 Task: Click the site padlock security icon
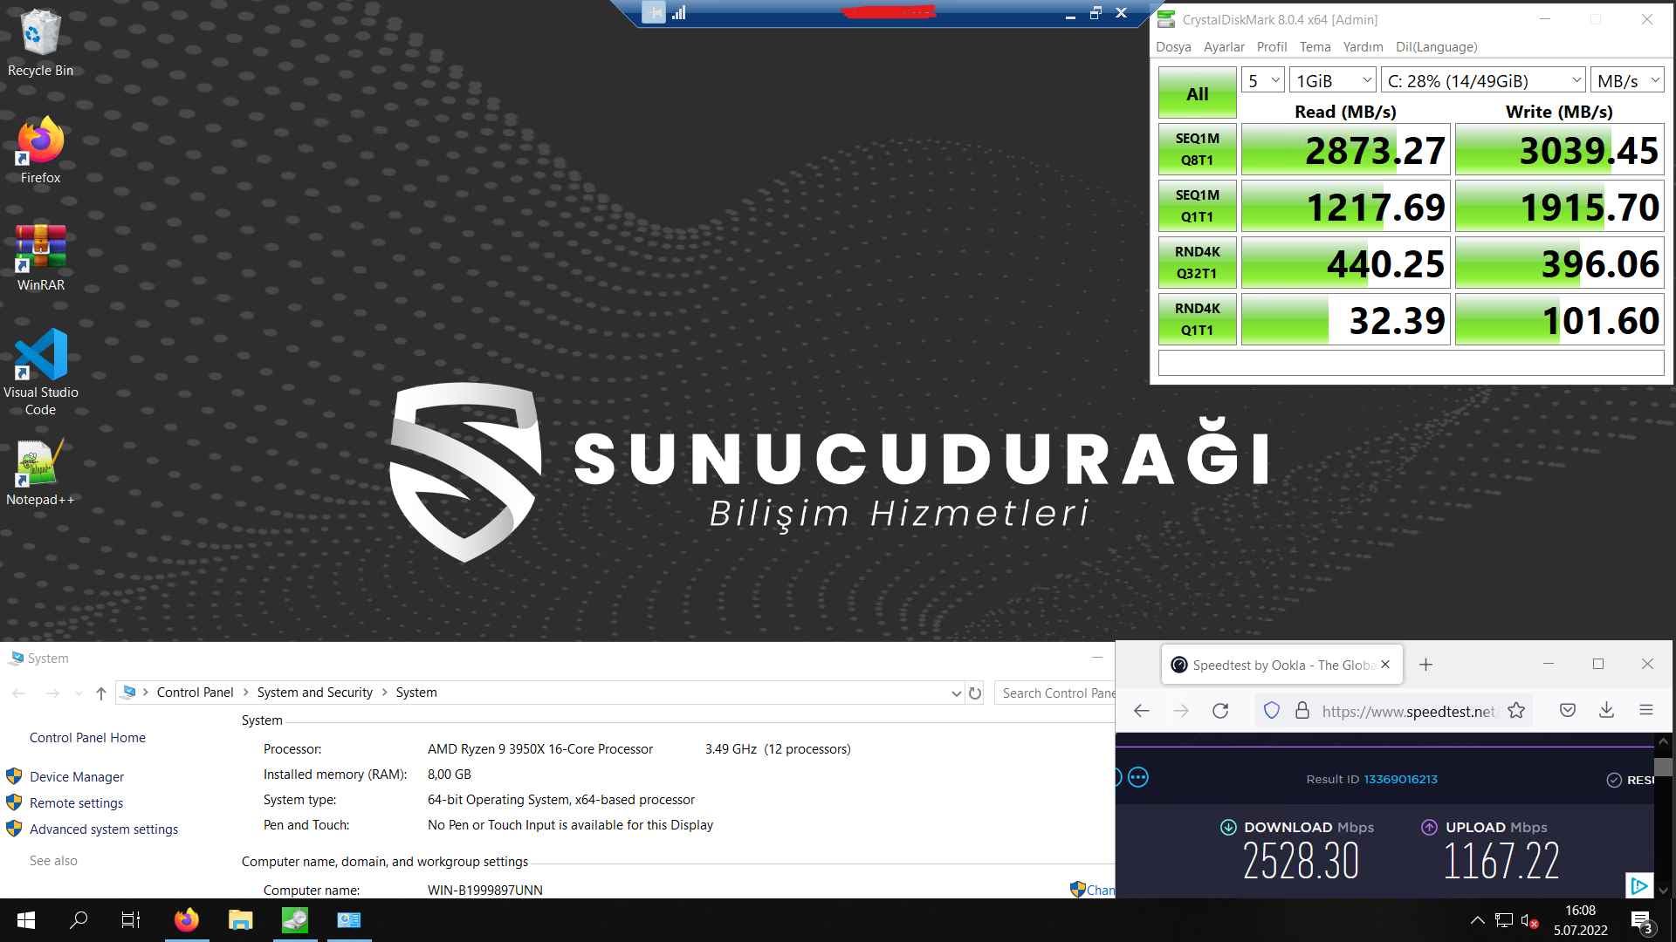click(1302, 711)
